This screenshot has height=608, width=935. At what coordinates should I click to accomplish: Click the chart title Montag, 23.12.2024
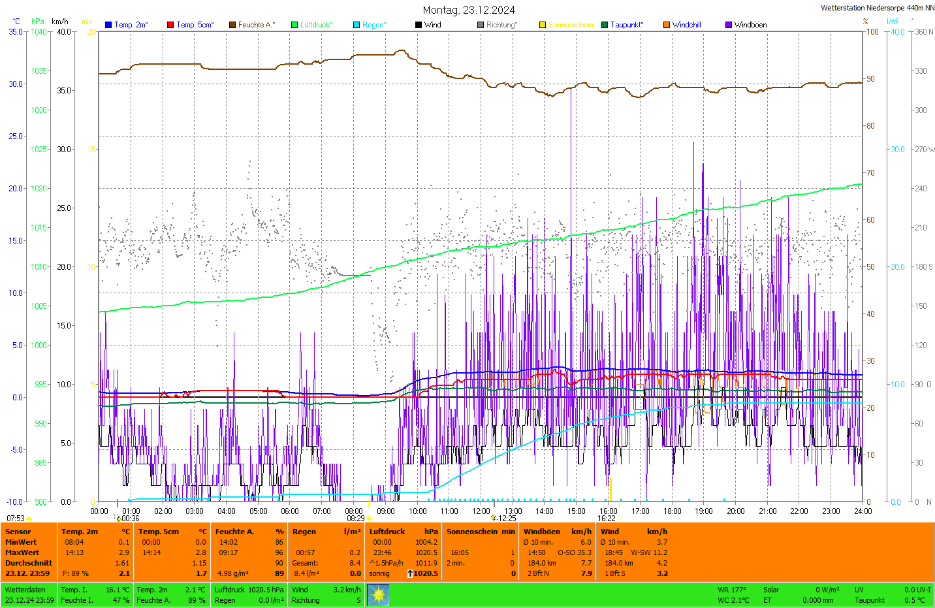click(469, 10)
